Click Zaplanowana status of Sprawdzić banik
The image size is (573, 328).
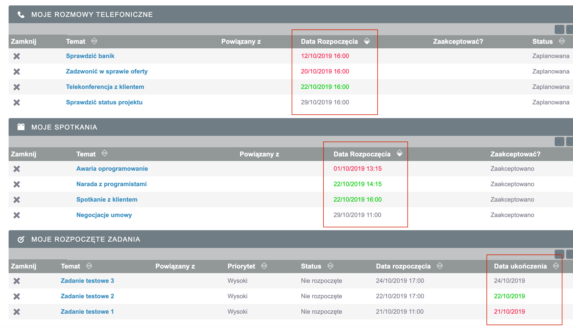[x=551, y=56]
